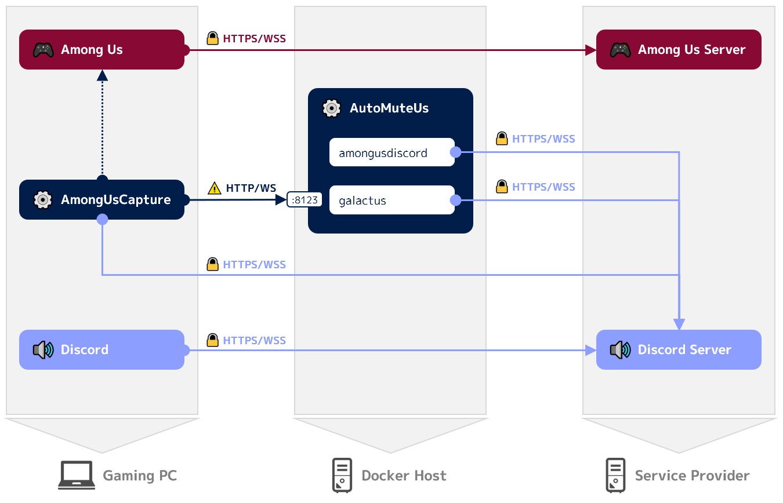Select the gear icon next to AmongUsCapture
Screen dimensions: 783x503
click(43, 200)
